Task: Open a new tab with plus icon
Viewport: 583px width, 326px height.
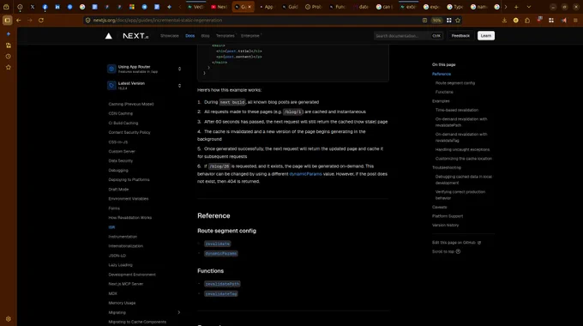Action: [x=516, y=7]
